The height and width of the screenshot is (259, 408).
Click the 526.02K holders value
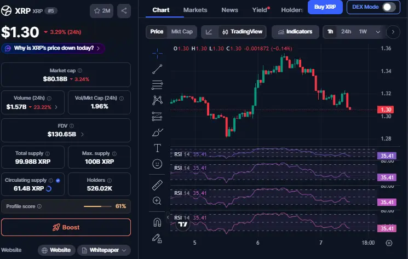pyautogui.click(x=99, y=188)
